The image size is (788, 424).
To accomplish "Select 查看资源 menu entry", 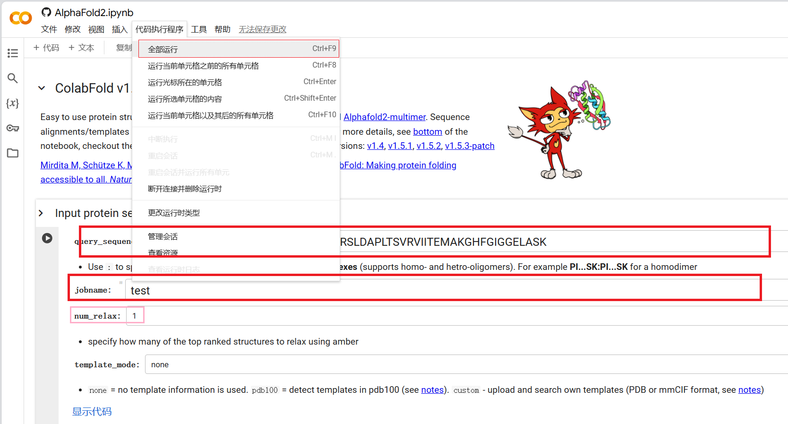I will [x=236, y=253].
